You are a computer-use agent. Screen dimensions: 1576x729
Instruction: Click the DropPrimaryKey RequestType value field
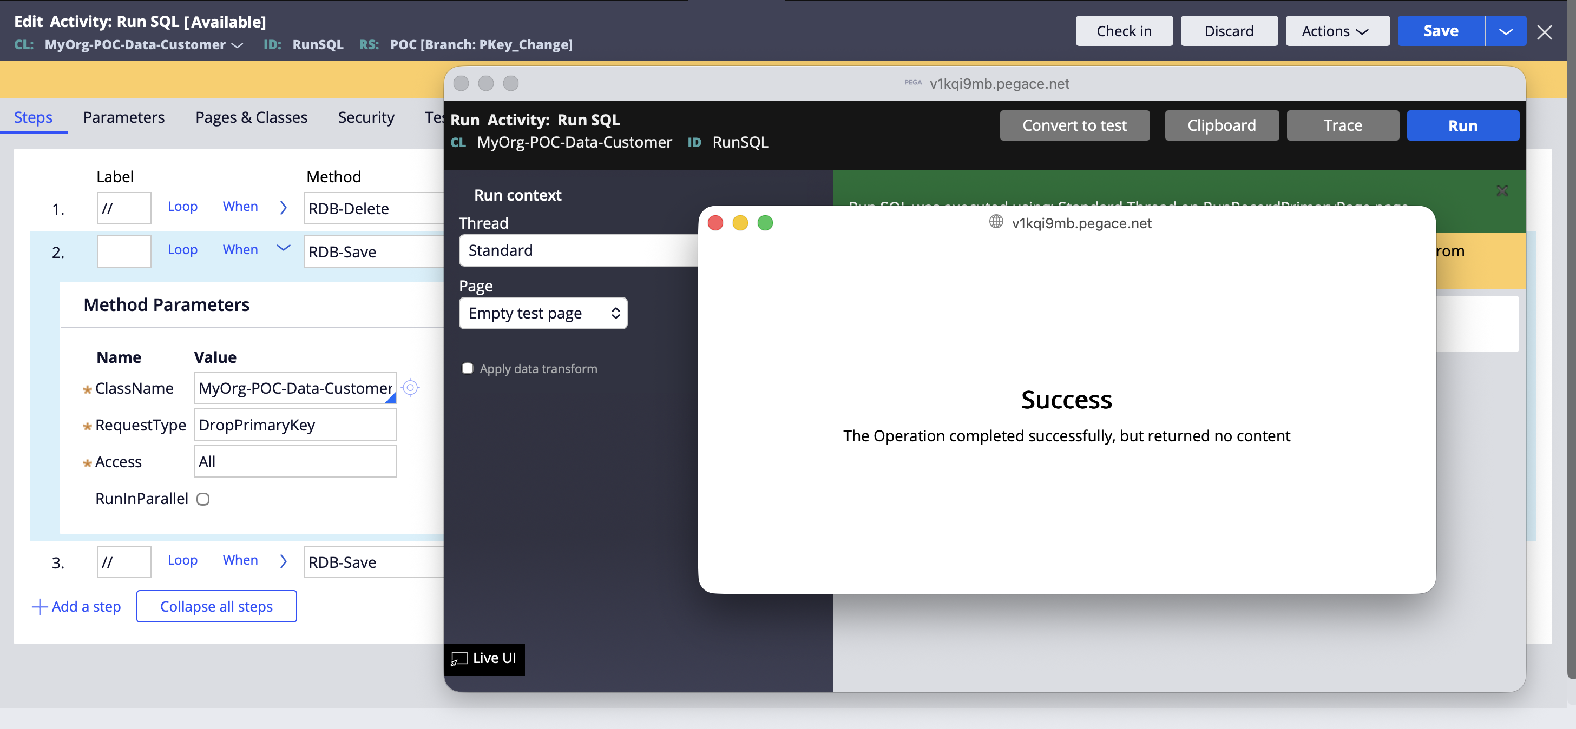pyautogui.click(x=294, y=425)
